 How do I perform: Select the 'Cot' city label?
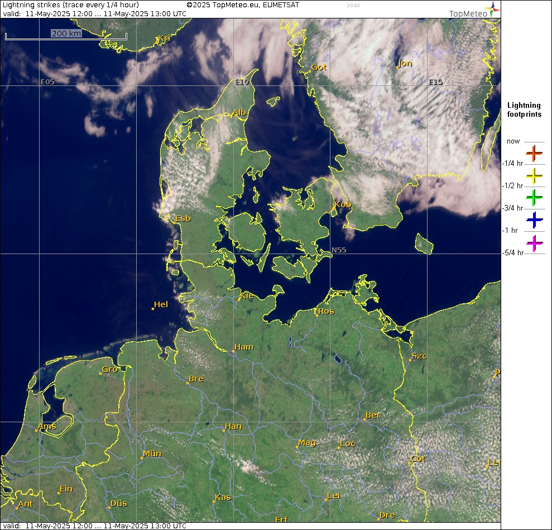tap(418, 459)
